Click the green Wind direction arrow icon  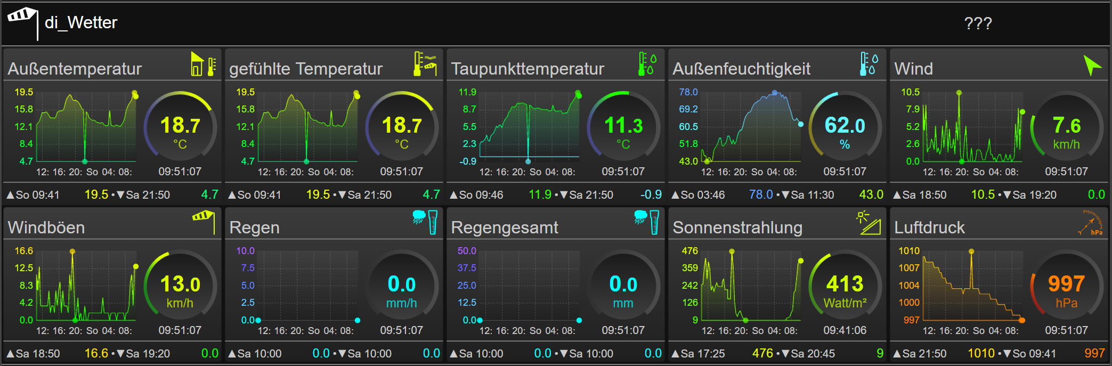click(x=1092, y=66)
